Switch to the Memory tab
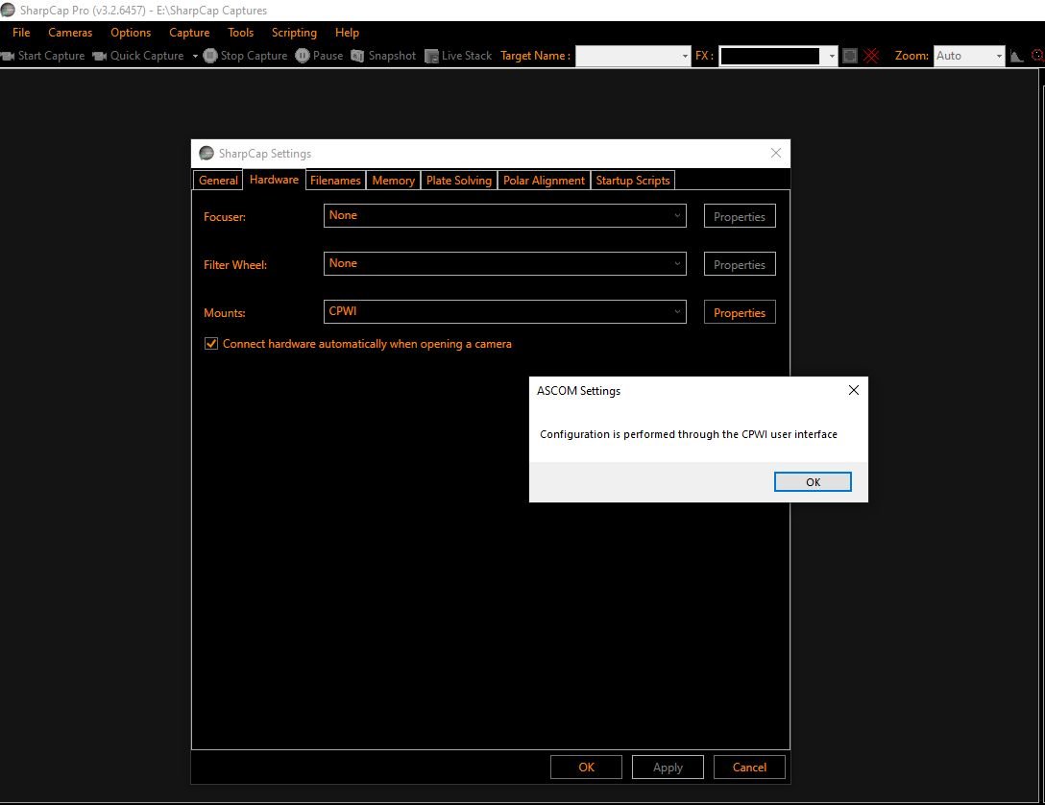 click(393, 181)
